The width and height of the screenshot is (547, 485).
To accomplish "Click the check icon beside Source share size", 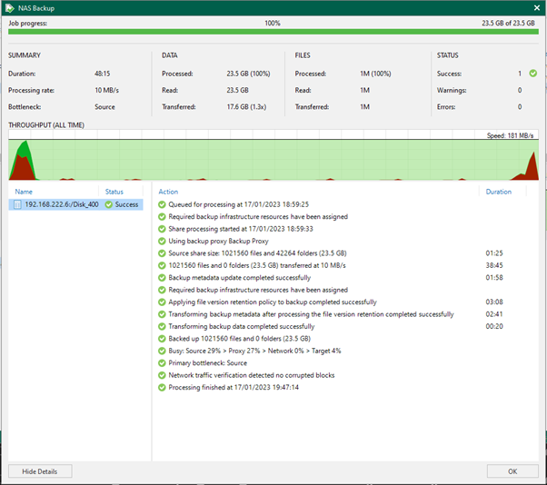I will [x=162, y=253].
